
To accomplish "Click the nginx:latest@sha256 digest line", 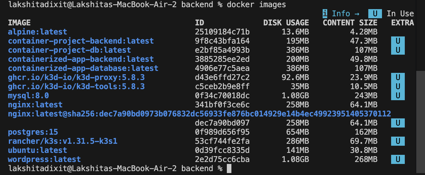I will coord(199,114).
